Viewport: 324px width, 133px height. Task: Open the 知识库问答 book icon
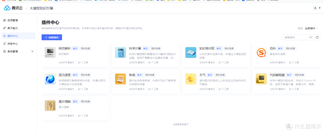click(191, 53)
